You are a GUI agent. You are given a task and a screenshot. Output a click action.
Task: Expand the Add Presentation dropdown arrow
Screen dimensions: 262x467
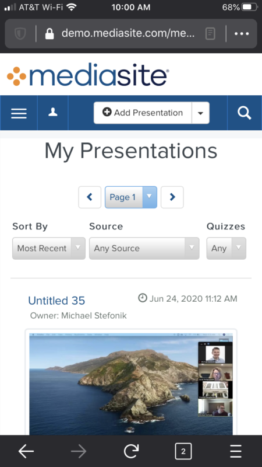(x=200, y=113)
